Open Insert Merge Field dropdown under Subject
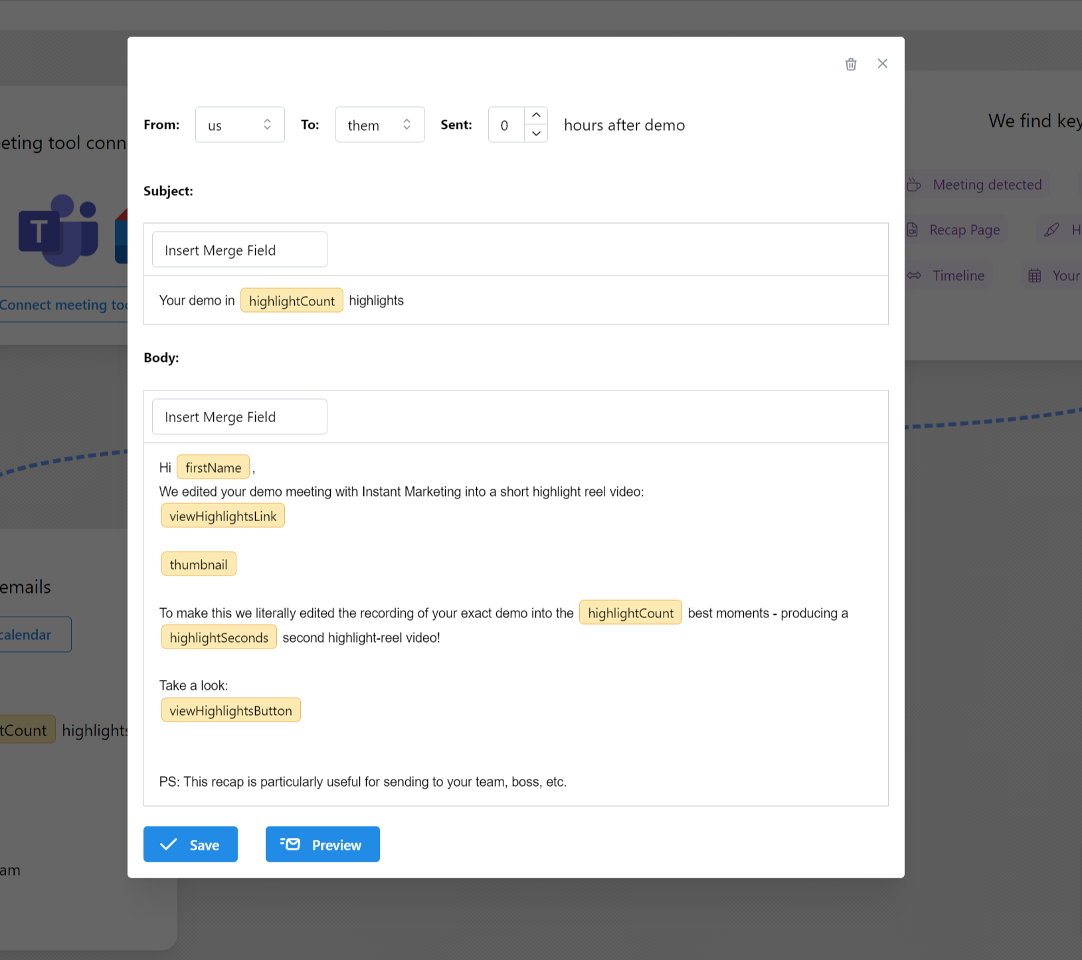Screen dimensions: 1082x960 coord(239,249)
